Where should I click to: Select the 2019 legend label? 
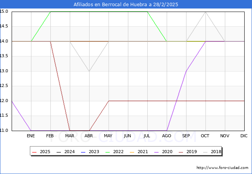coord(192,152)
